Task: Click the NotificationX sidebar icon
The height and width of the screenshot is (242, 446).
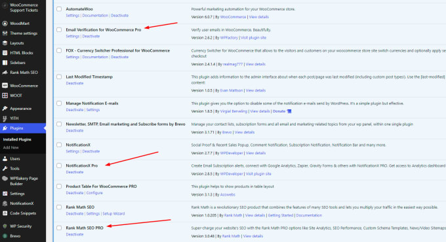Action: tap(5, 203)
